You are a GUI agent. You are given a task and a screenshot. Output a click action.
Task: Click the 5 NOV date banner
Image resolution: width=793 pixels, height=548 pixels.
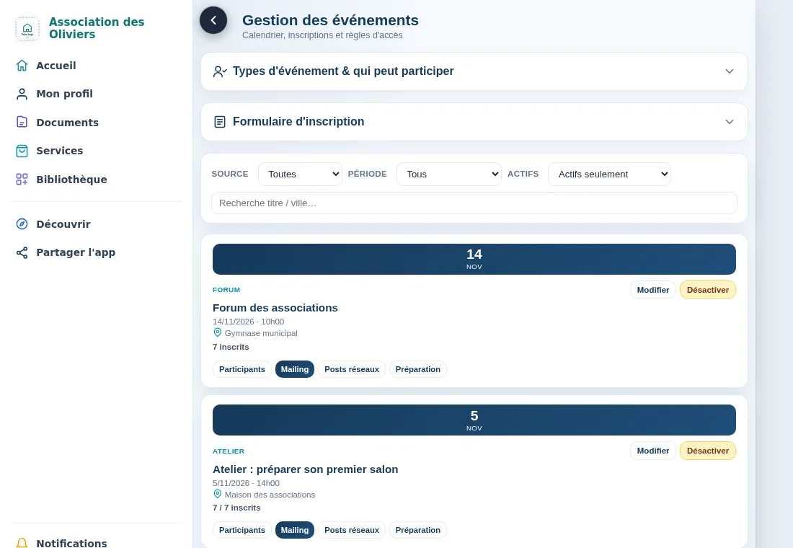point(474,420)
